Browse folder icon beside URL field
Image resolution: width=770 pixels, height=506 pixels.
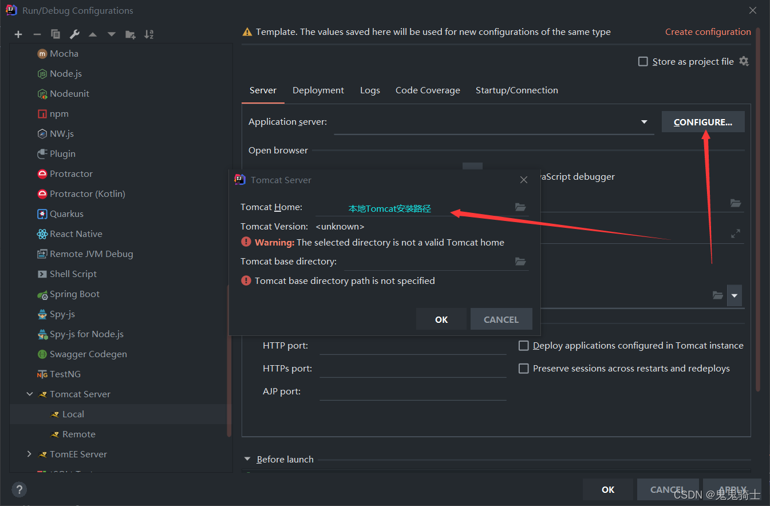tap(736, 203)
